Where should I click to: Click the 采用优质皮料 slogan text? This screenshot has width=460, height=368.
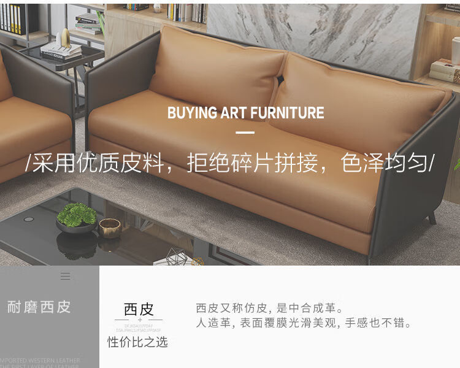coord(229,163)
